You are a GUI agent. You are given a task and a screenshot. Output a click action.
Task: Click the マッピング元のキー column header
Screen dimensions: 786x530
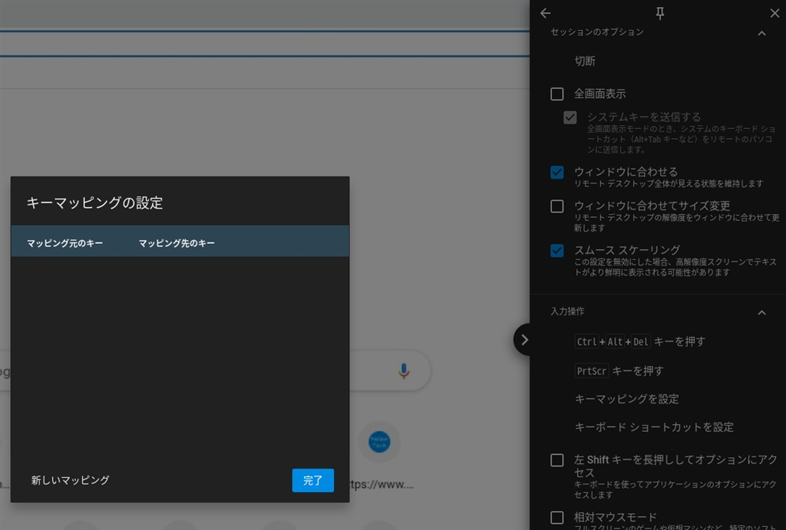coord(64,243)
